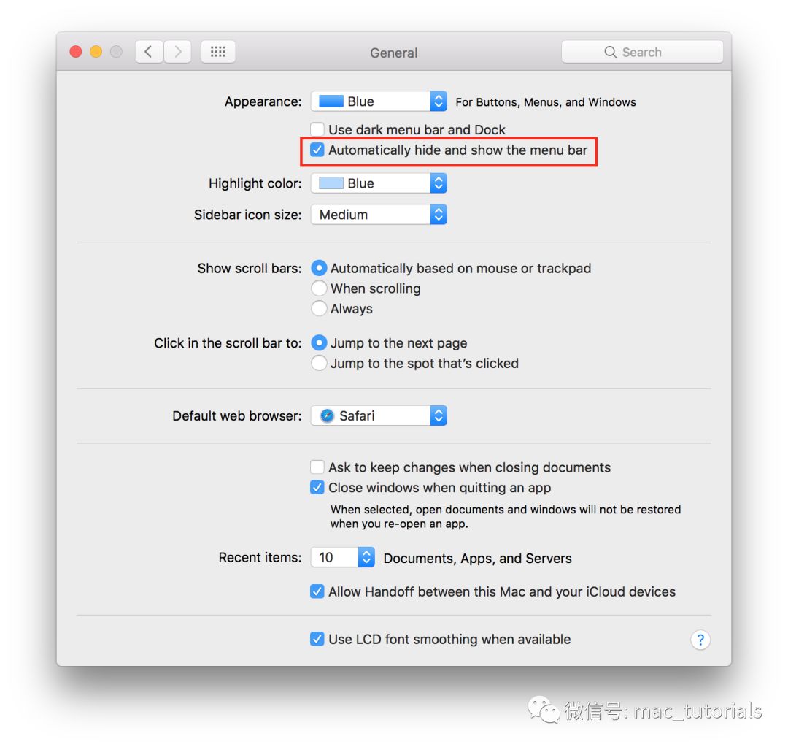Click the search magnifier icon
This screenshot has height=747, width=788.
pyautogui.click(x=610, y=53)
